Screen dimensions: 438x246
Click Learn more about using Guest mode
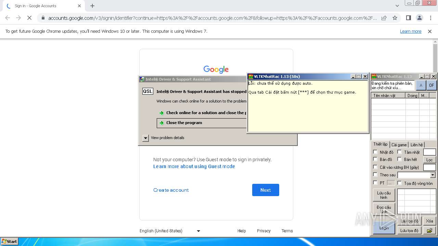point(194,166)
